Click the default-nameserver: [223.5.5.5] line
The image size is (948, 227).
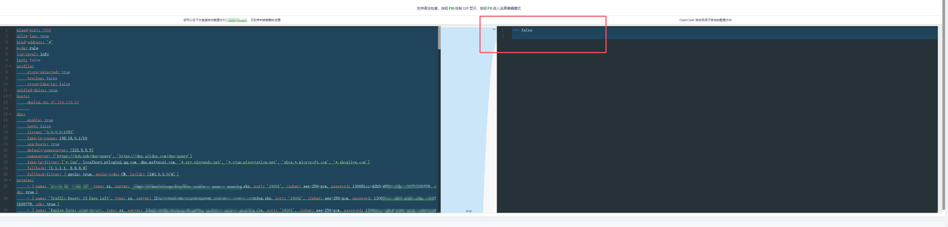click(60, 150)
